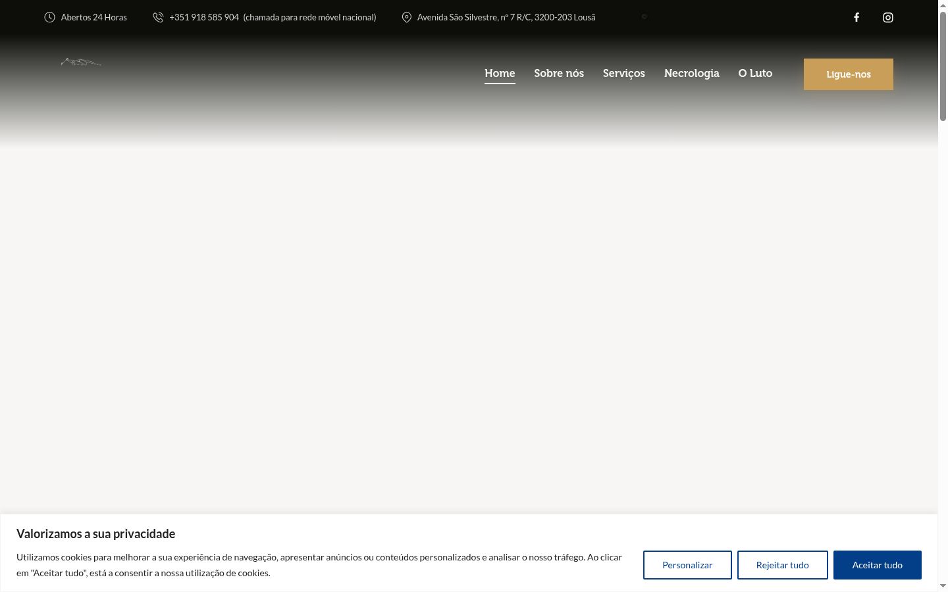Click the site logo in header

click(x=81, y=62)
